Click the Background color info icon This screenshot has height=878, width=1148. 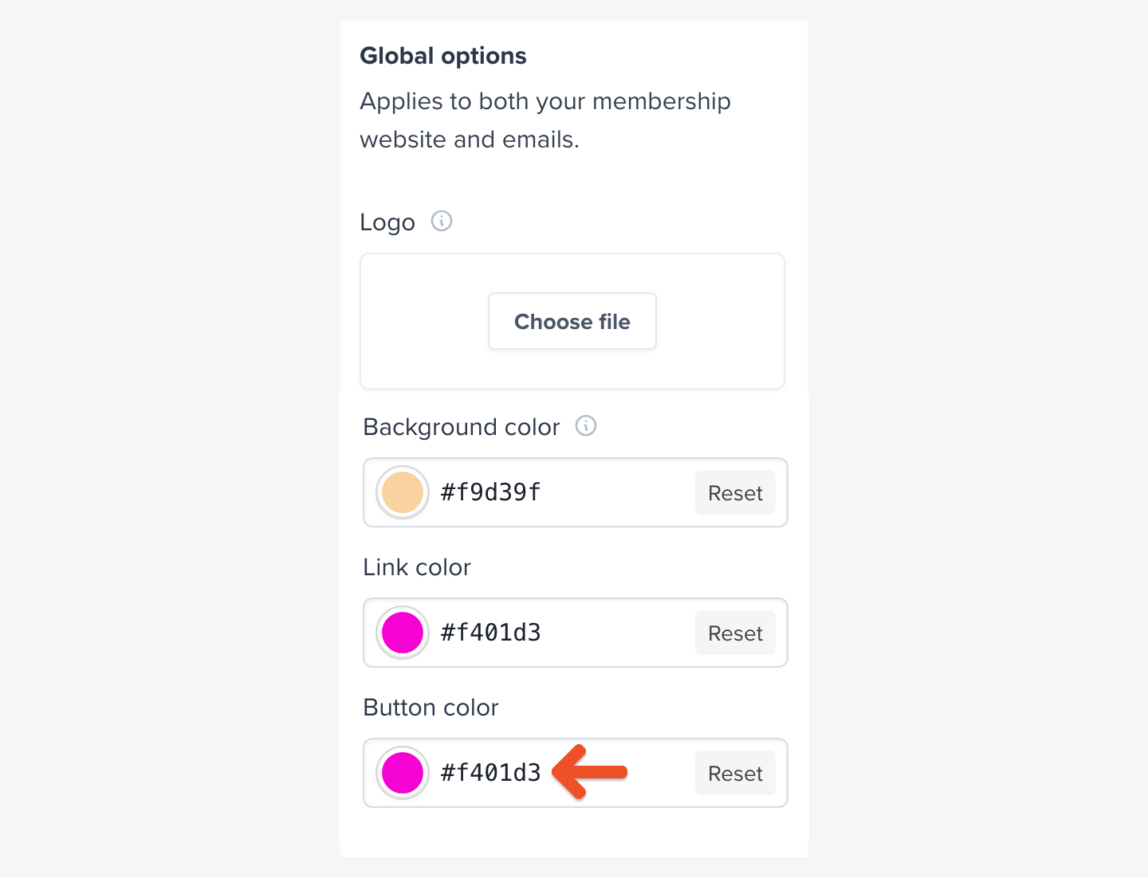[586, 426]
